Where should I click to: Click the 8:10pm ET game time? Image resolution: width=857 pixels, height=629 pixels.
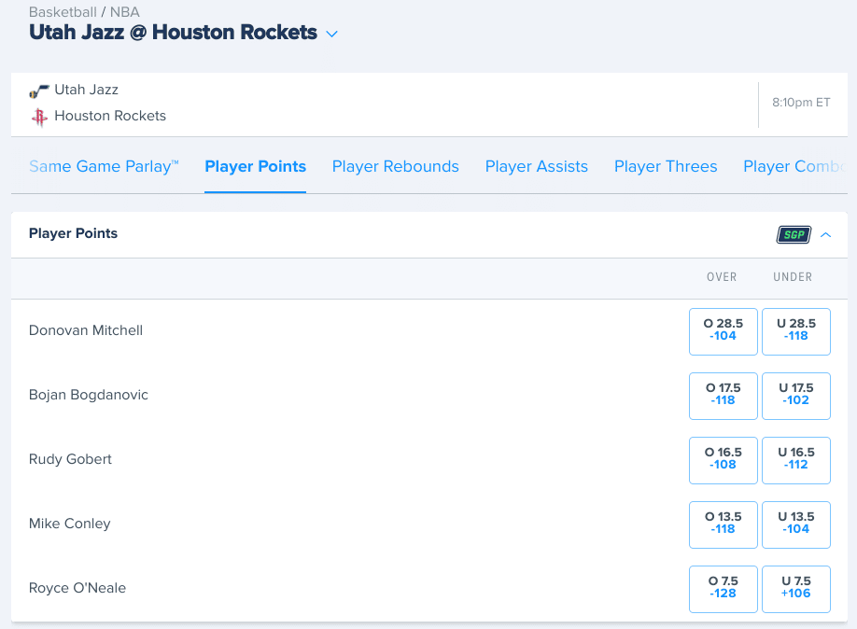tap(801, 103)
